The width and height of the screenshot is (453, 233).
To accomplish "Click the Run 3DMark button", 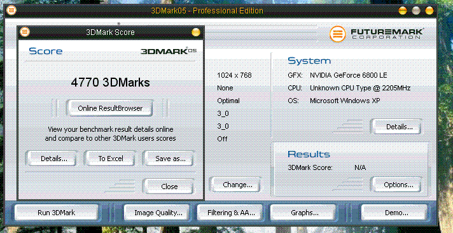I will pos(57,213).
